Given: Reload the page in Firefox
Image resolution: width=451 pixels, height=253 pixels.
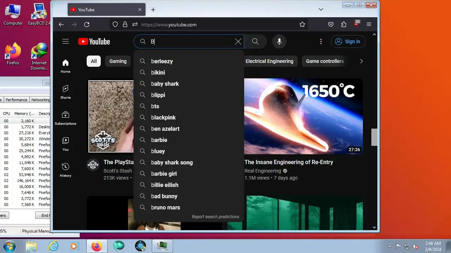Looking at the screenshot, I should tap(87, 25).
